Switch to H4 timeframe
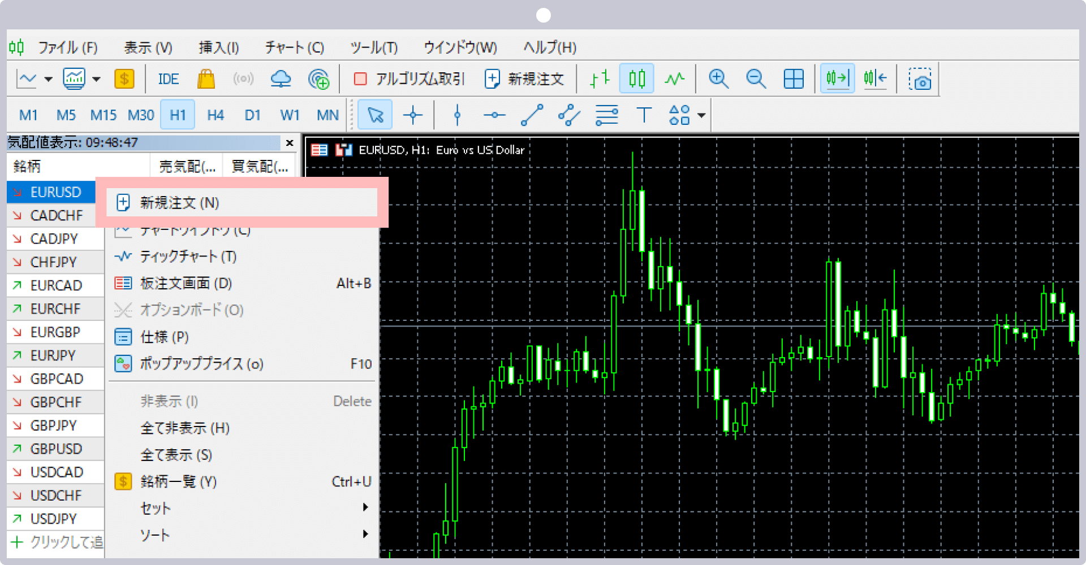This screenshot has height=565, width=1086. pyautogui.click(x=216, y=115)
